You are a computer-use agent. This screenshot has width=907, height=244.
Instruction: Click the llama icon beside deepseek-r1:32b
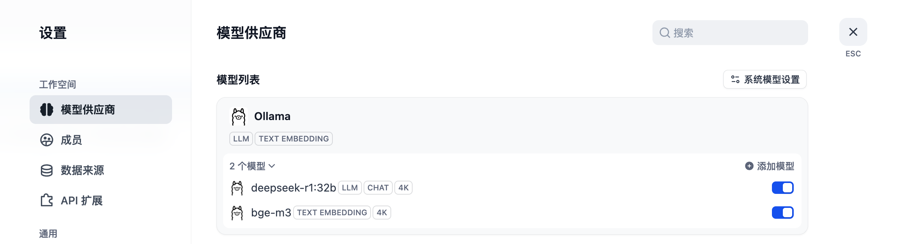tap(237, 188)
